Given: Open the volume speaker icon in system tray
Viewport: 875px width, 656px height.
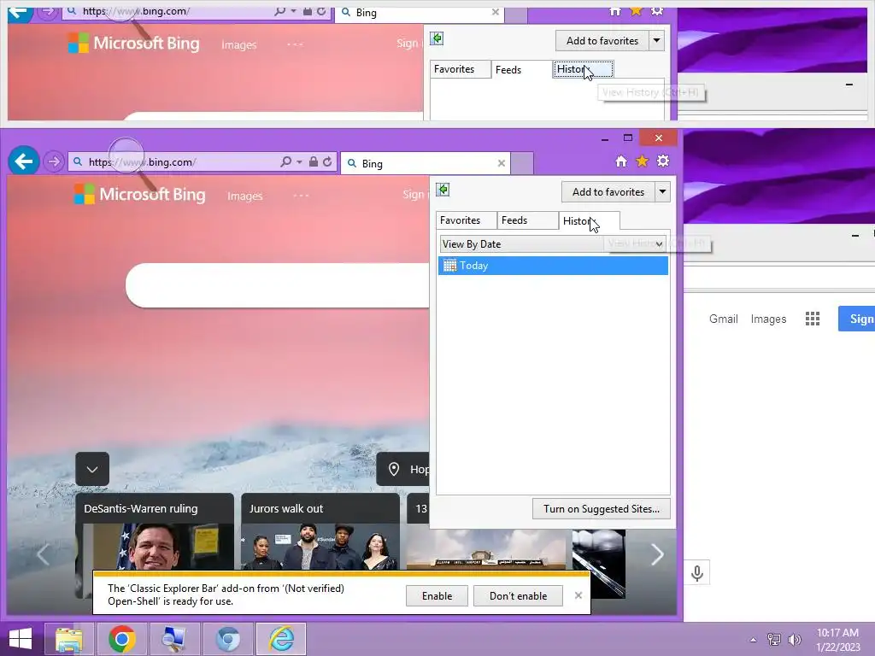Looking at the screenshot, I should (795, 639).
